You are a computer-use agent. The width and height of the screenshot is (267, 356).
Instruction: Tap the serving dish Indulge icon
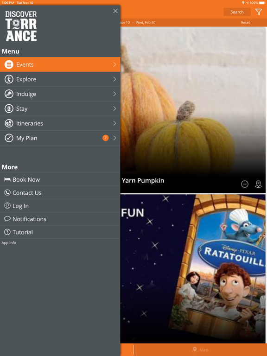9,94
